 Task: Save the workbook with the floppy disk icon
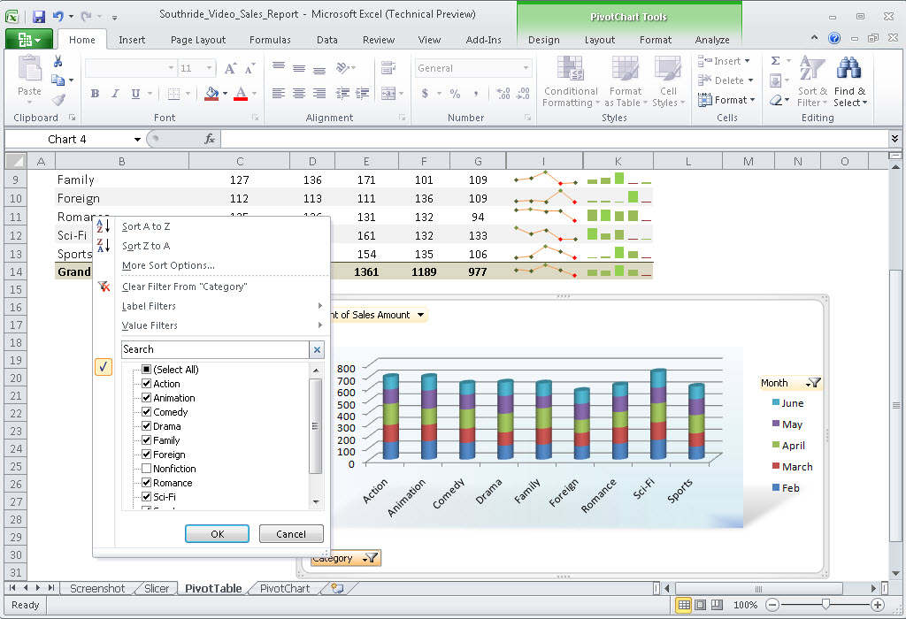click(39, 16)
